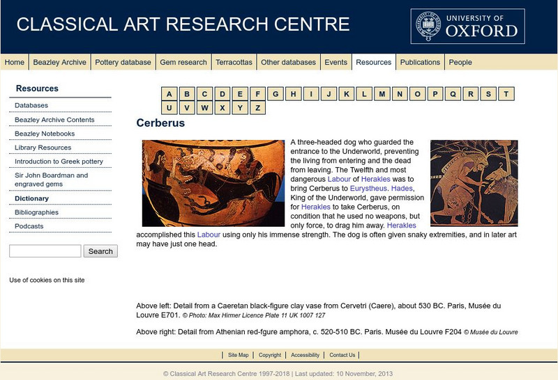Open the Contact Us footer link

(x=342, y=355)
